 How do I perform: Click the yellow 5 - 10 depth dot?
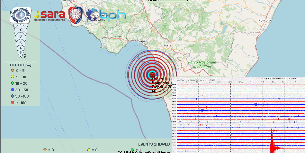click(x=12, y=77)
